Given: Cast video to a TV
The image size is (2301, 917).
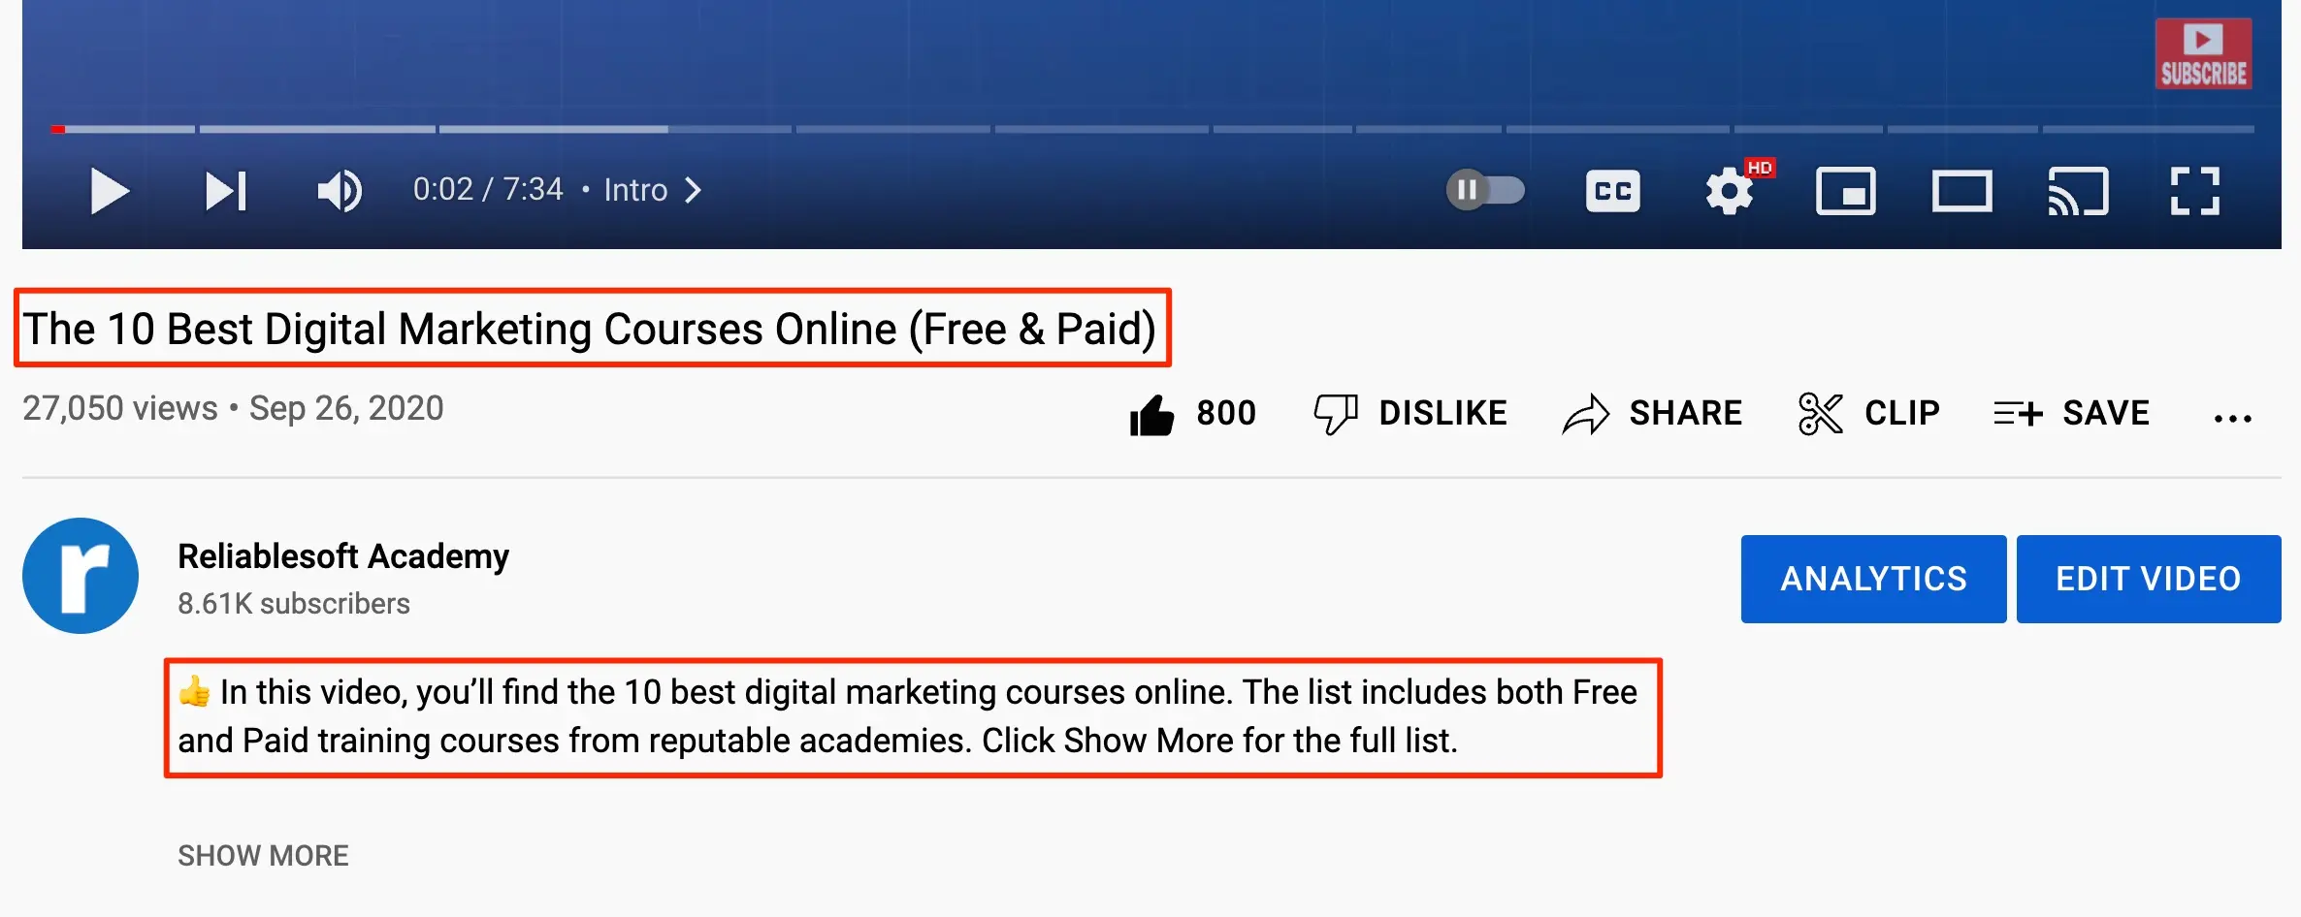Looking at the screenshot, I should [2078, 191].
